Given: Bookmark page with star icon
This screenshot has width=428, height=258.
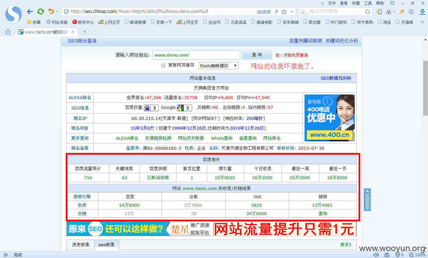Looking at the screenshot, I should pos(284,12).
